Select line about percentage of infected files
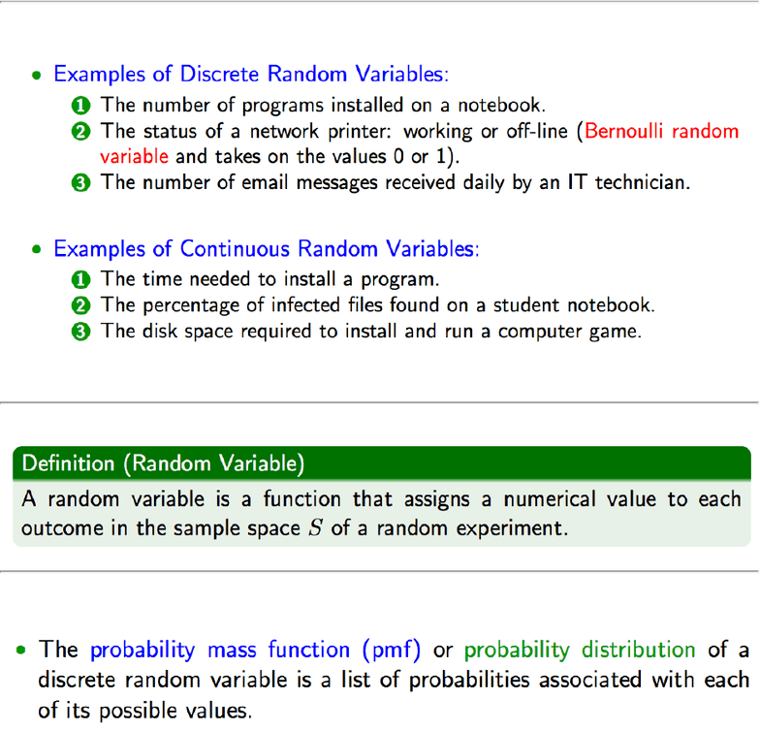 (x=378, y=305)
